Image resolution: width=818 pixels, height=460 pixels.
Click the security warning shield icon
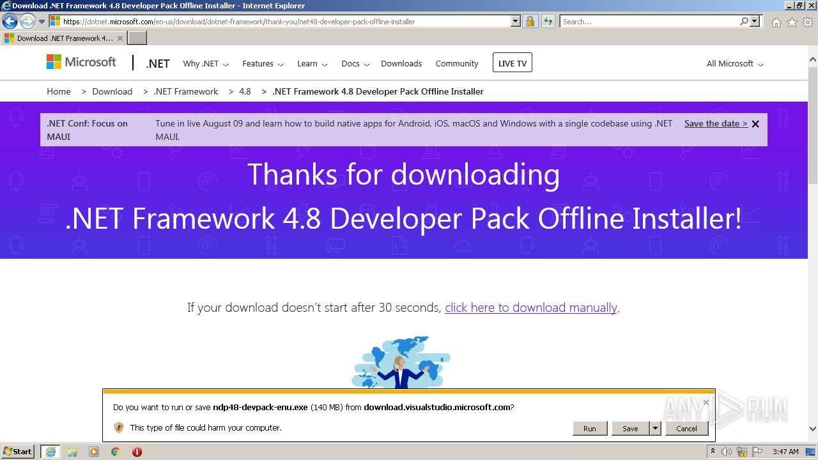coord(119,427)
